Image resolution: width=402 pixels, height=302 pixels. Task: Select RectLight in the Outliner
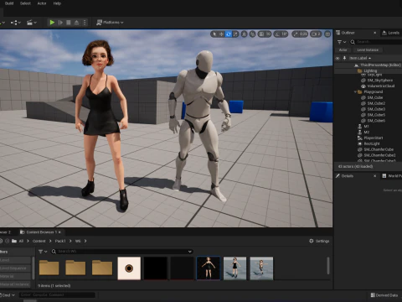tap(372, 143)
